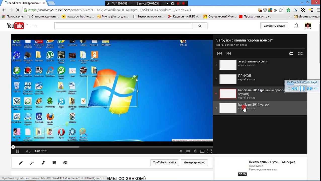Image resolution: width=321 pixels, height=181 pixels.
Task: Open recommended video Неизвестный Путин 3-я серия
Action: 272,162
